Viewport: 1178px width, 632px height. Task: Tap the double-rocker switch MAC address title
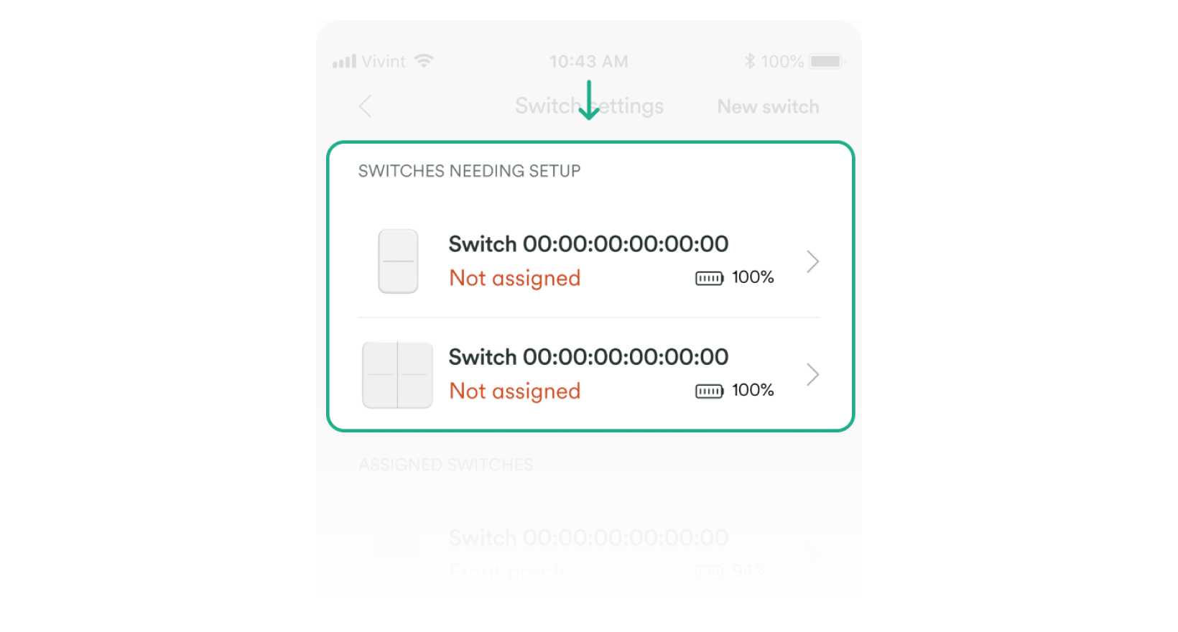click(x=588, y=357)
